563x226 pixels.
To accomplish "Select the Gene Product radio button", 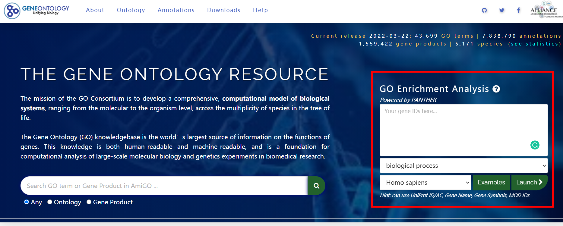I will 89,202.
